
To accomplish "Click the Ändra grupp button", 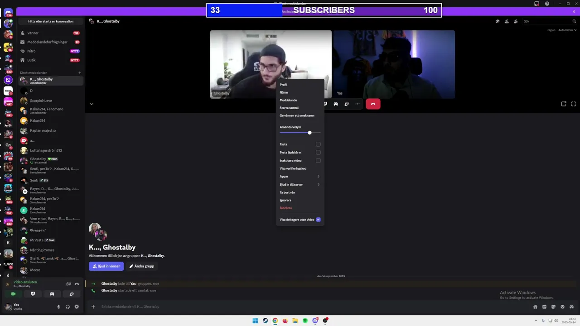I will (x=142, y=266).
